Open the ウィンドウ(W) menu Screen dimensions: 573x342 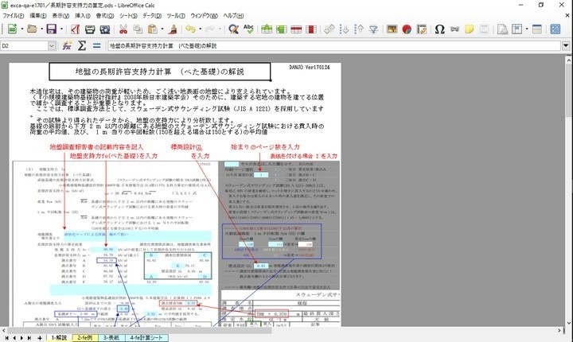coord(204,16)
